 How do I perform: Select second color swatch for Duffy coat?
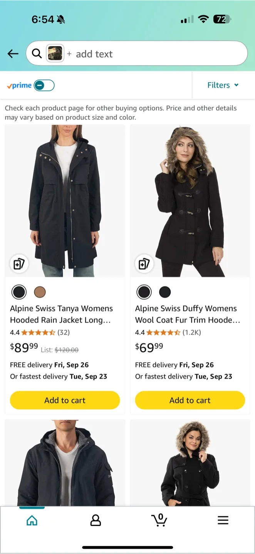pyautogui.click(x=165, y=292)
